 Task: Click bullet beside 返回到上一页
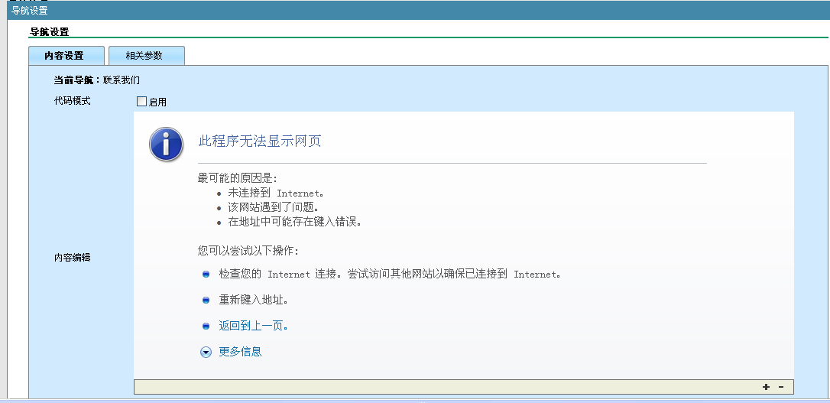coord(206,326)
